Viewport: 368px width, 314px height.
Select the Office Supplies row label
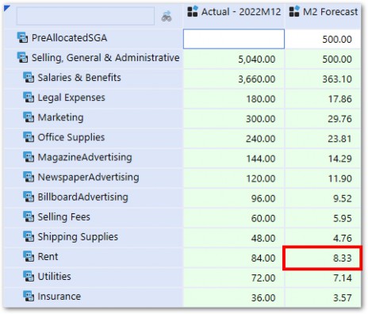(71, 137)
